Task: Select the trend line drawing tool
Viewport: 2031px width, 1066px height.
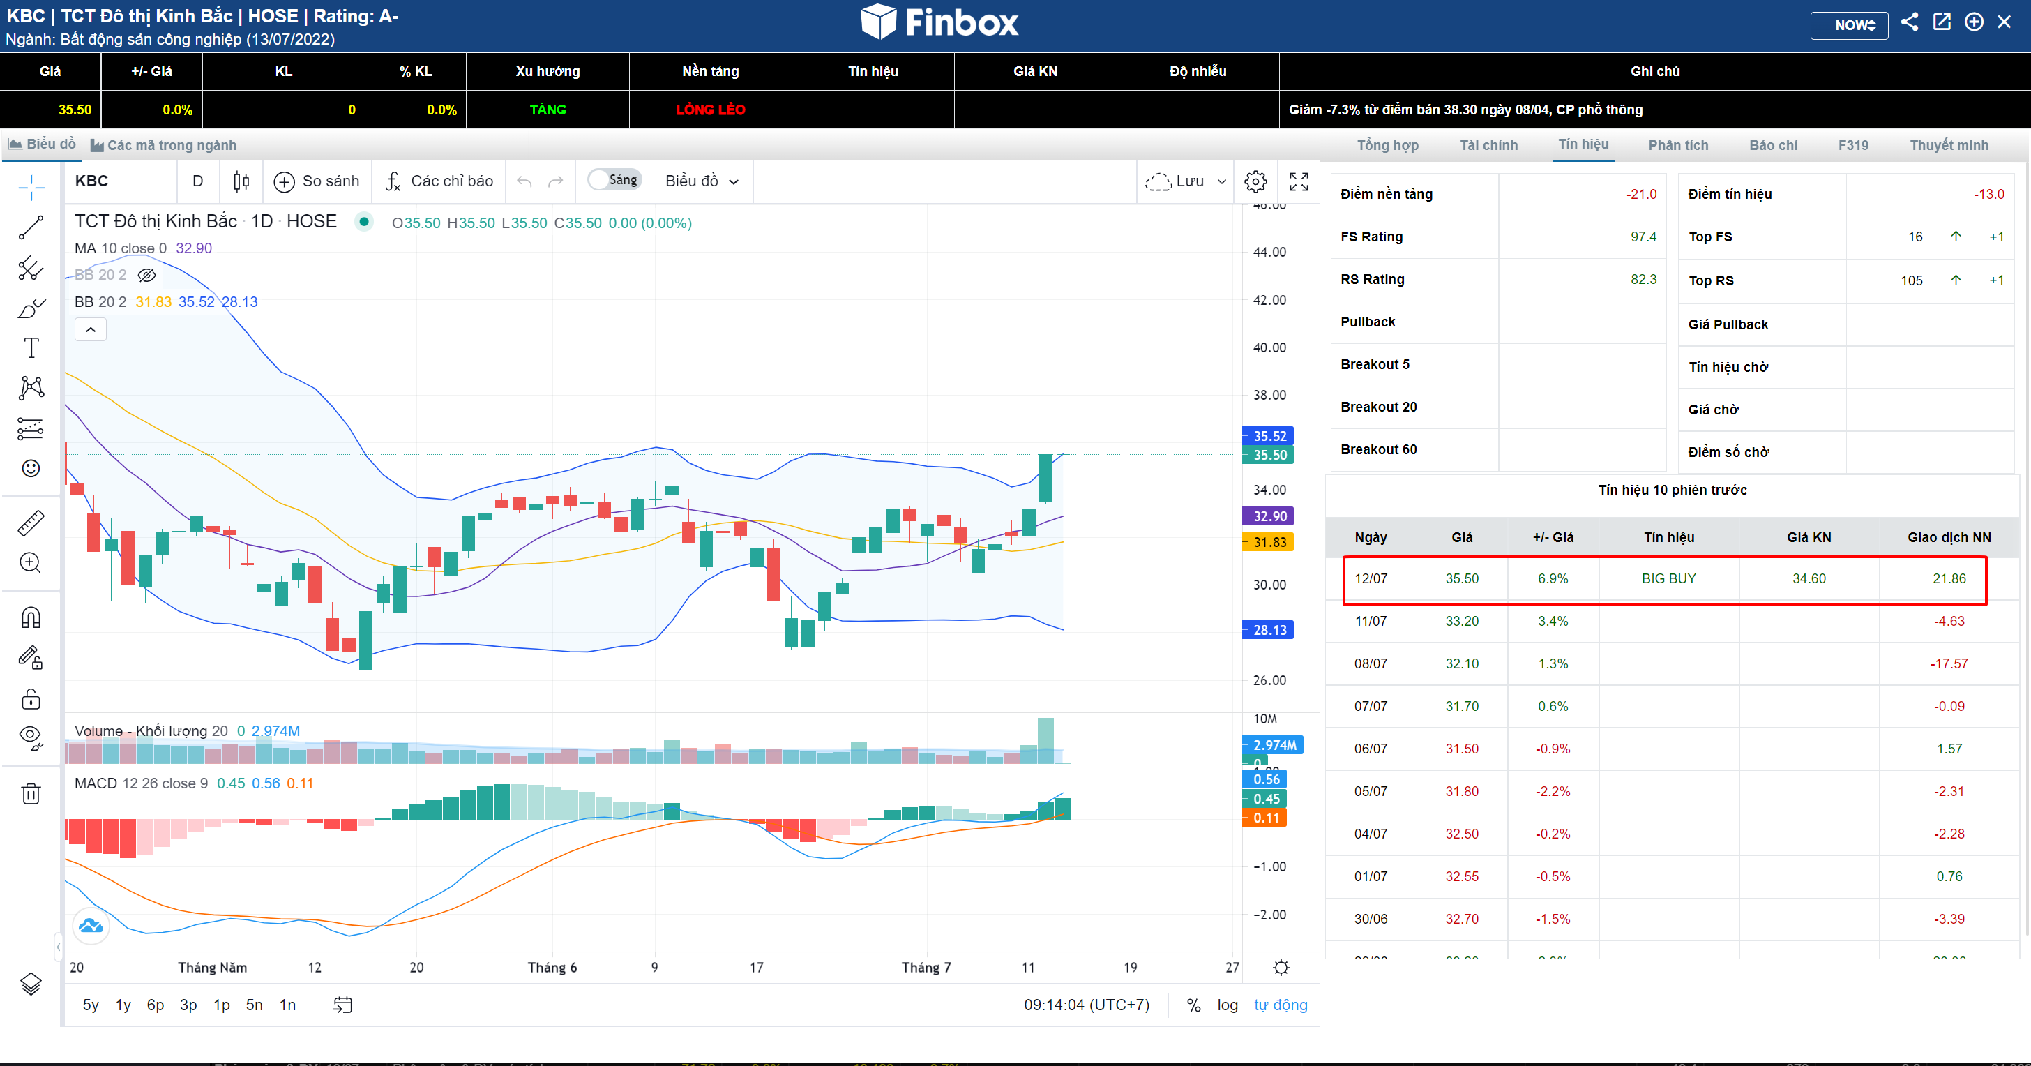Action: (x=31, y=228)
